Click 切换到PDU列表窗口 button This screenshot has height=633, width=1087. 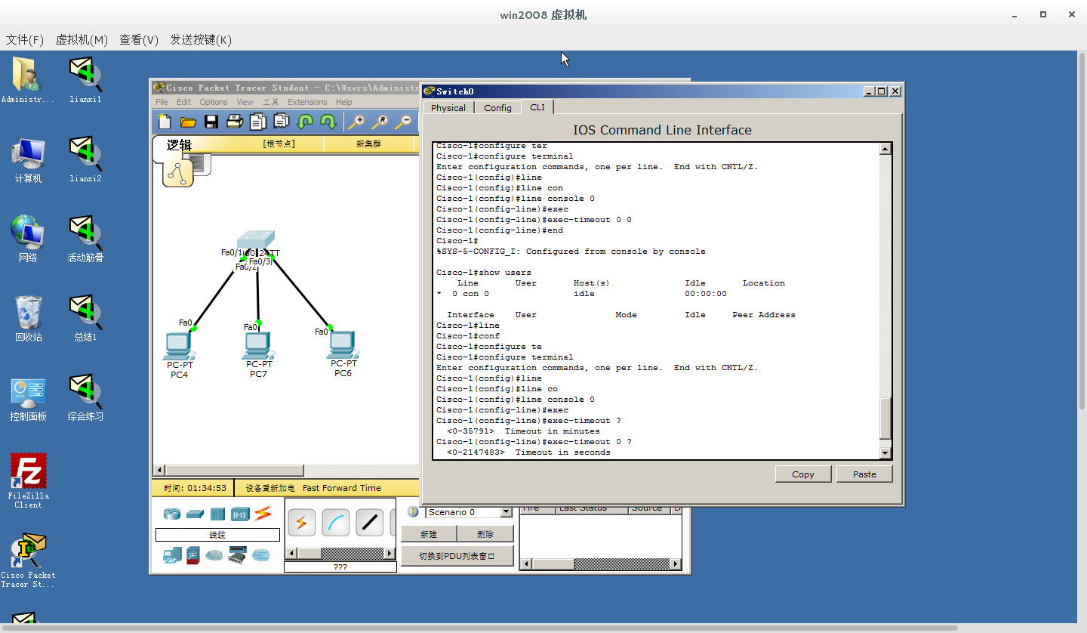457,556
